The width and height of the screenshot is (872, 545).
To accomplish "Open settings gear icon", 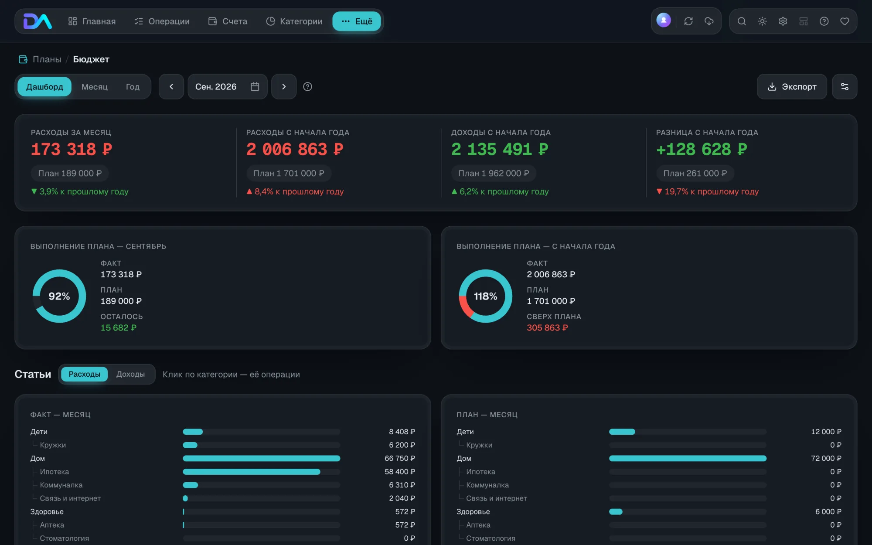I will pyautogui.click(x=783, y=21).
